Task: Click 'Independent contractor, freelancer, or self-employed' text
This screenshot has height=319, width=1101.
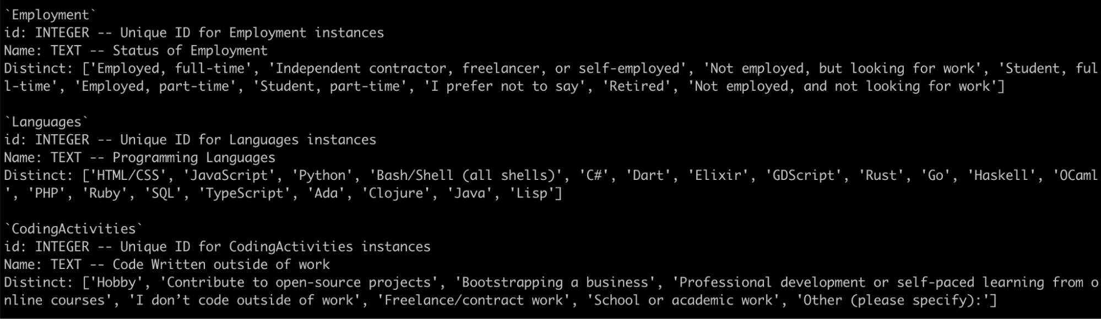Action: point(478,69)
